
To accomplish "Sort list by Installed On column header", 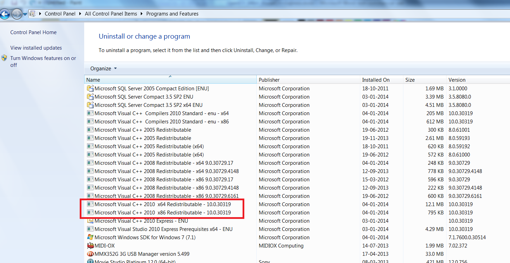I will pyautogui.click(x=382, y=80).
